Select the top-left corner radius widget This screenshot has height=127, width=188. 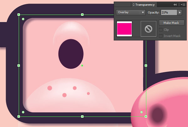pos(23,19)
